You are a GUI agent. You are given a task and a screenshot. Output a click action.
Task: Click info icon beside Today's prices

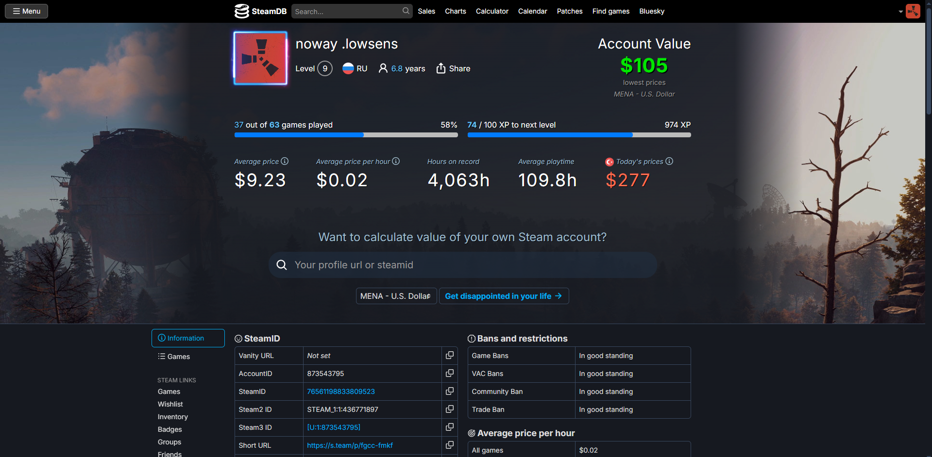pos(669,161)
